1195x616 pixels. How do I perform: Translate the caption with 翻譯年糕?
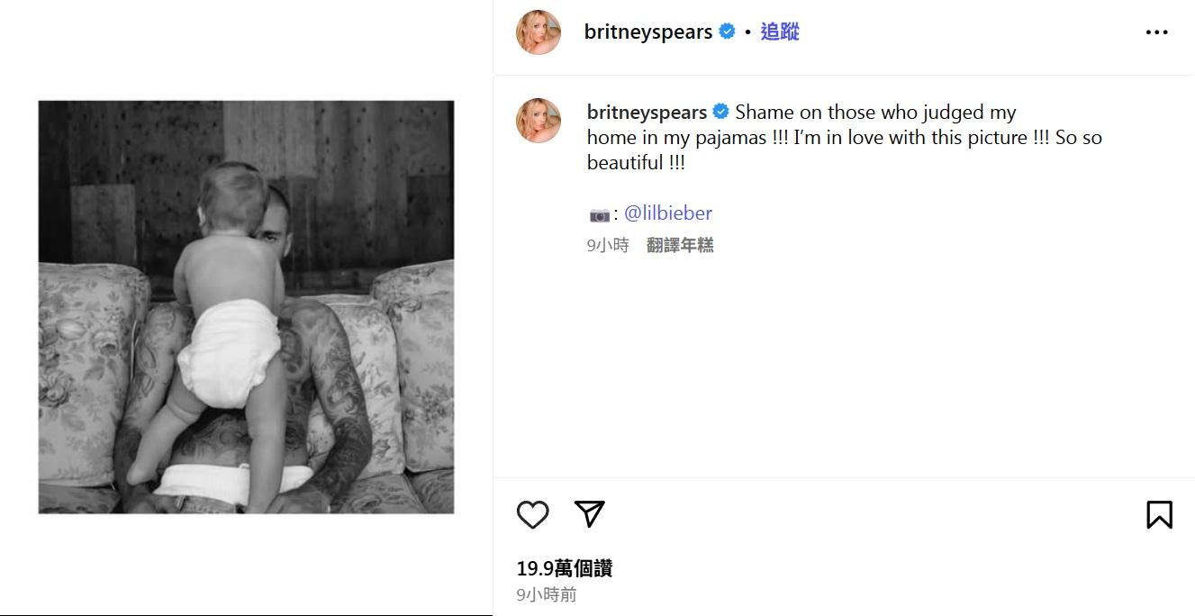coord(680,245)
